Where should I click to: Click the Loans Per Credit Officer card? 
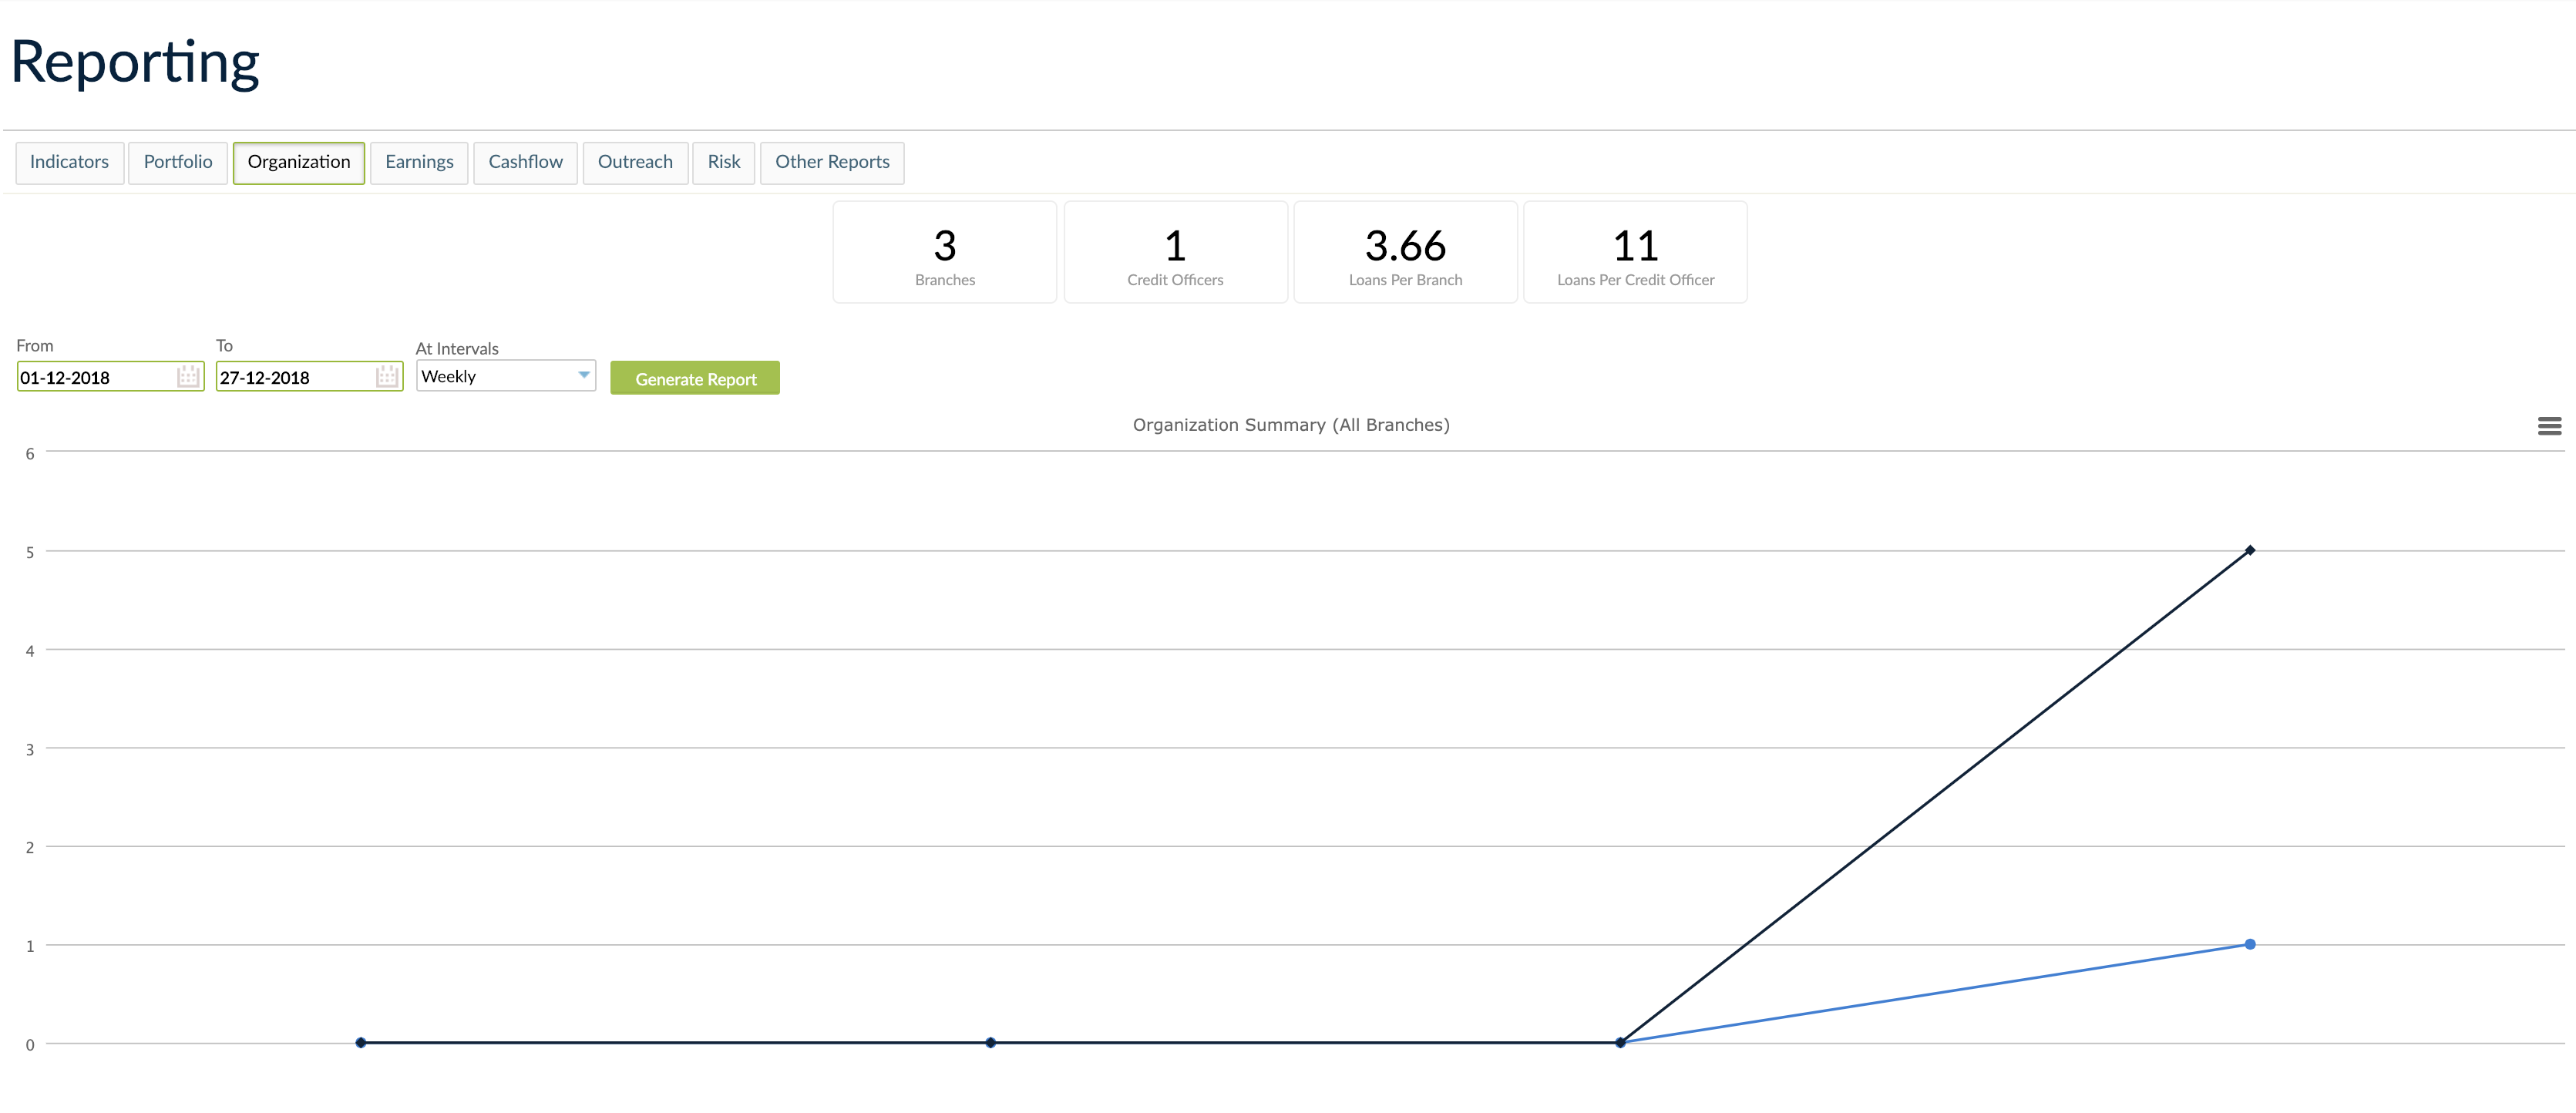(1635, 252)
